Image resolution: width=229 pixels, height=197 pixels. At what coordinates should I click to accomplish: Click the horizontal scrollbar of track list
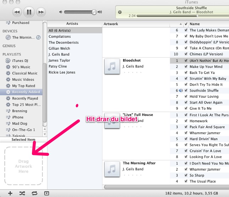167,187
